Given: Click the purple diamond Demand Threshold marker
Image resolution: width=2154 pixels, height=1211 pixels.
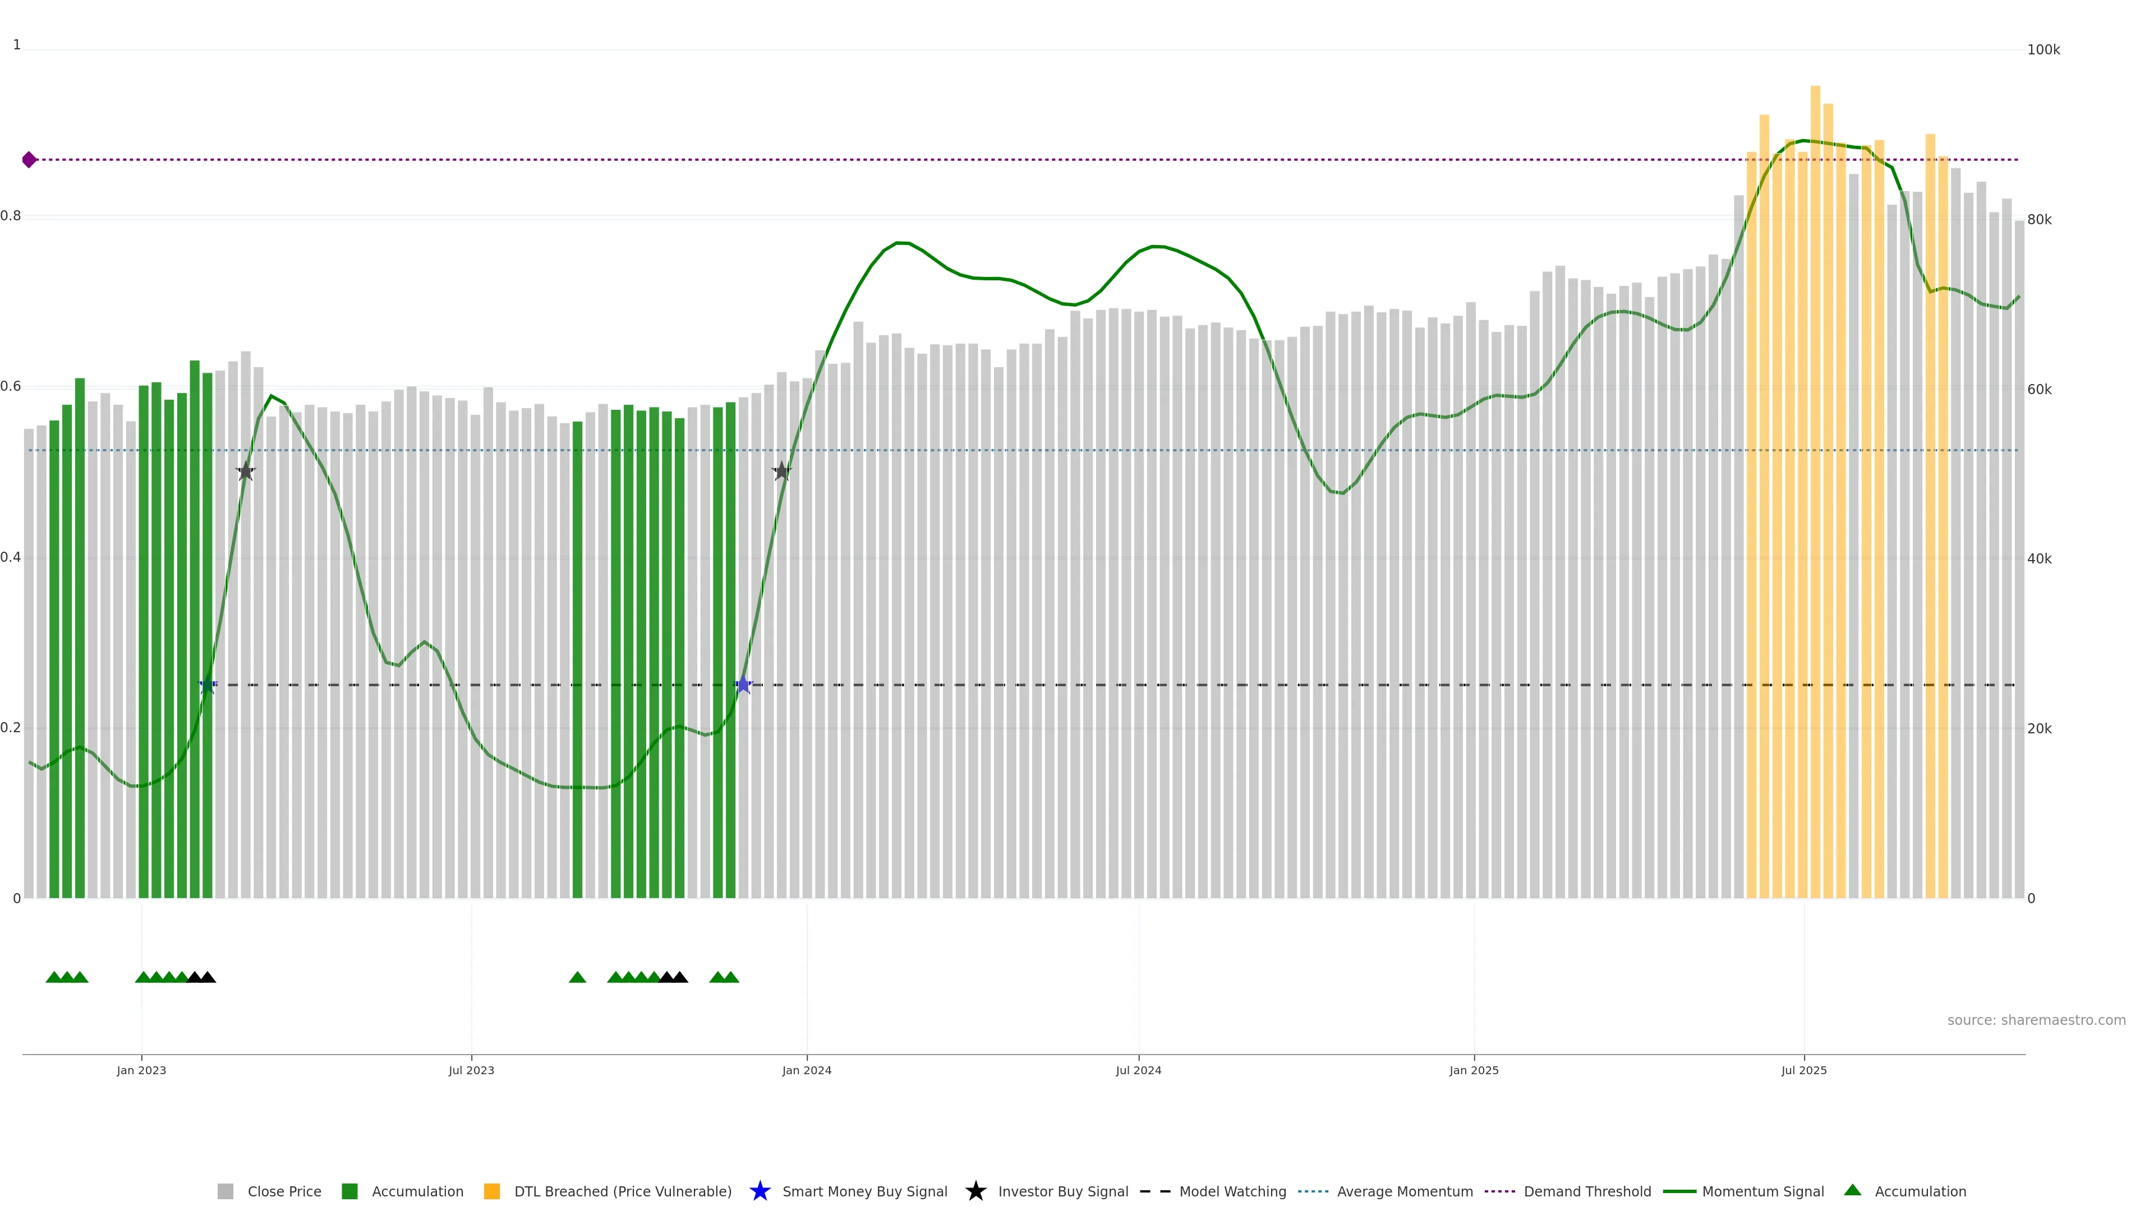Looking at the screenshot, I should tap(29, 160).
